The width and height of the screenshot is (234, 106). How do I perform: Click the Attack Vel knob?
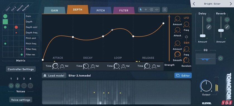(62, 66)
